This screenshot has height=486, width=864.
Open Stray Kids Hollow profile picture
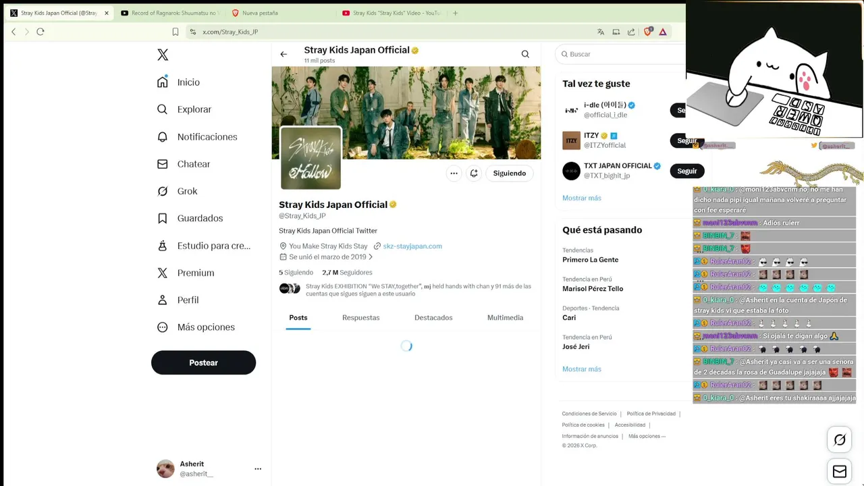(310, 158)
